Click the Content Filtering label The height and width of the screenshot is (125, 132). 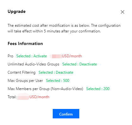pyautogui.click(x=21, y=72)
